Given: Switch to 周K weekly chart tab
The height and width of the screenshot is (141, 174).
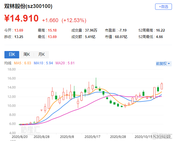Looking at the screenshot, I should (x=27, y=55).
